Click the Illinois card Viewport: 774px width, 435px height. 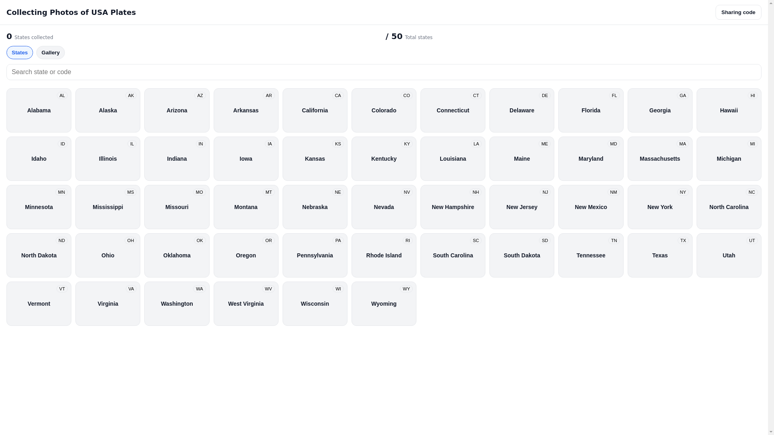(108, 159)
